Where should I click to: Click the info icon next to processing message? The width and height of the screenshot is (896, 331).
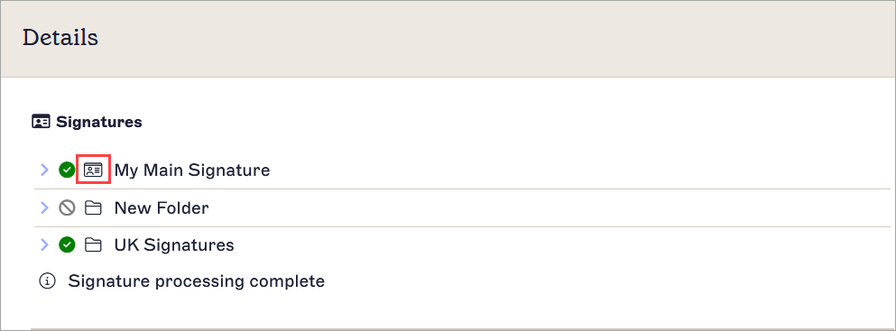pos(48,280)
